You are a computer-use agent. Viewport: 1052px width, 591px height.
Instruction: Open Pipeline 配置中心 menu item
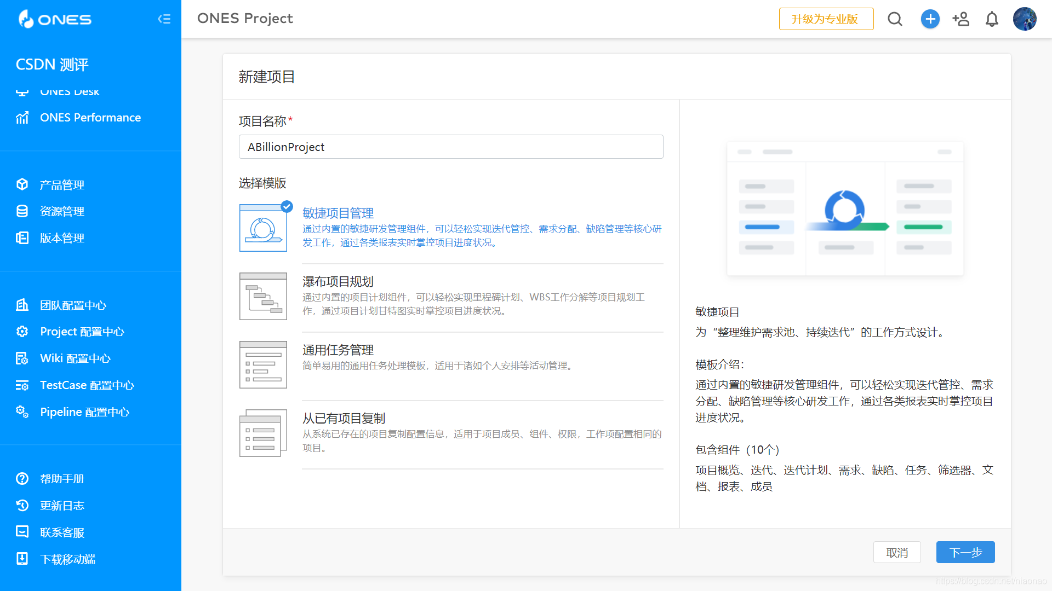(x=84, y=412)
